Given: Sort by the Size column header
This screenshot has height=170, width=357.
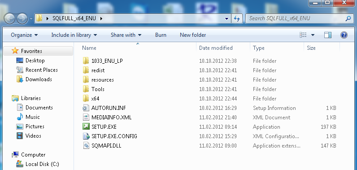Looking at the screenshot, I should [x=311, y=48].
